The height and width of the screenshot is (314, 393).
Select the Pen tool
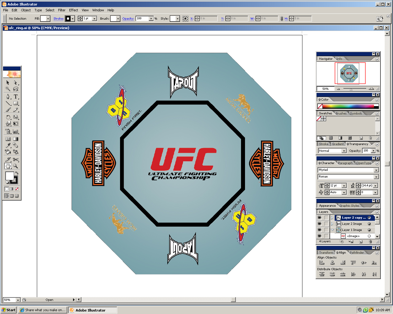coord(8,97)
